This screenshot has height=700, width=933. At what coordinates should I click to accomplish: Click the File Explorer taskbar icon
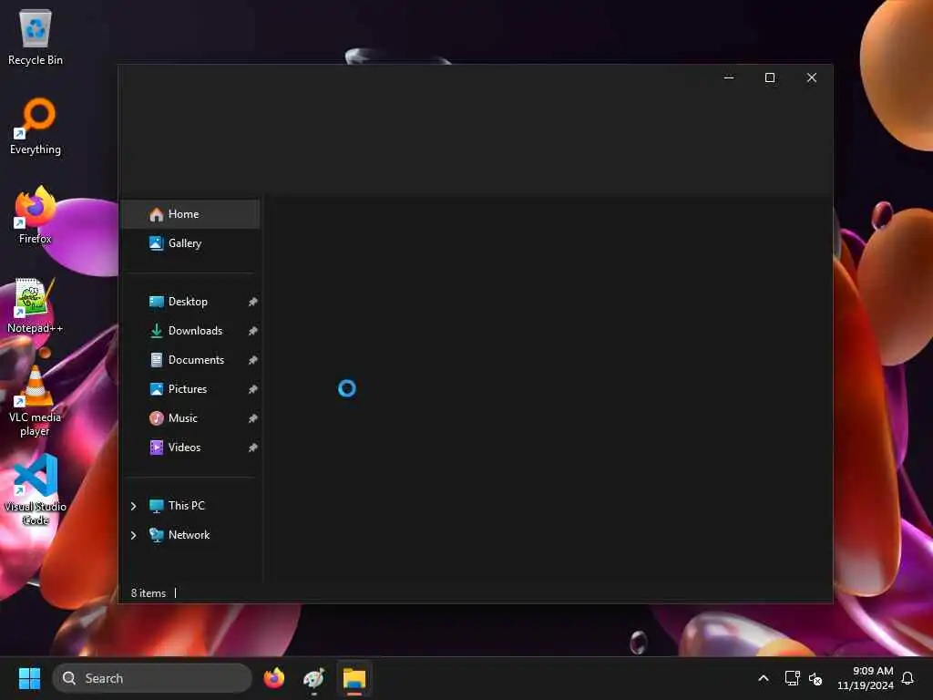click(x=354, y=678)
